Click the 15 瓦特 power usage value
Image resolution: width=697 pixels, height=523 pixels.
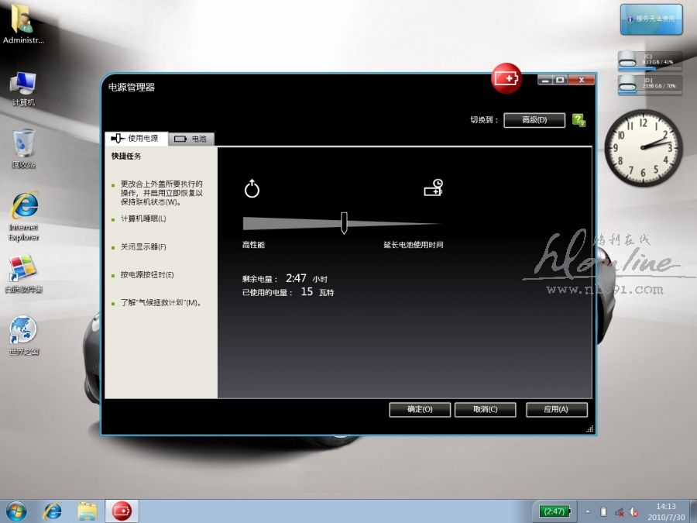point(317,292)
